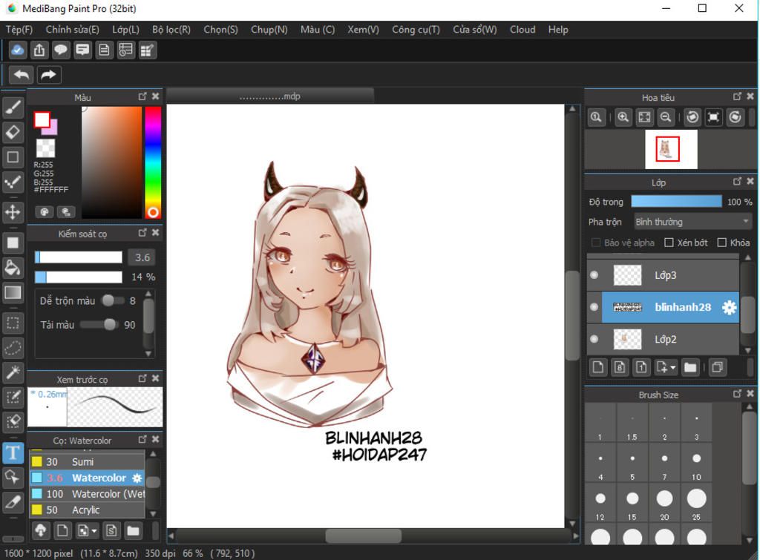760x560 pixels.
Task: Click the cloud save icon
Action: [x=18, y=50]
